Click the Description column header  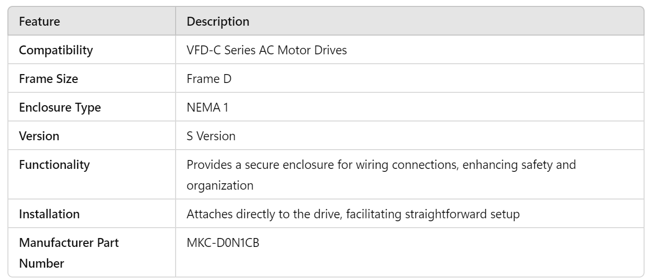(x=218, y=22)
